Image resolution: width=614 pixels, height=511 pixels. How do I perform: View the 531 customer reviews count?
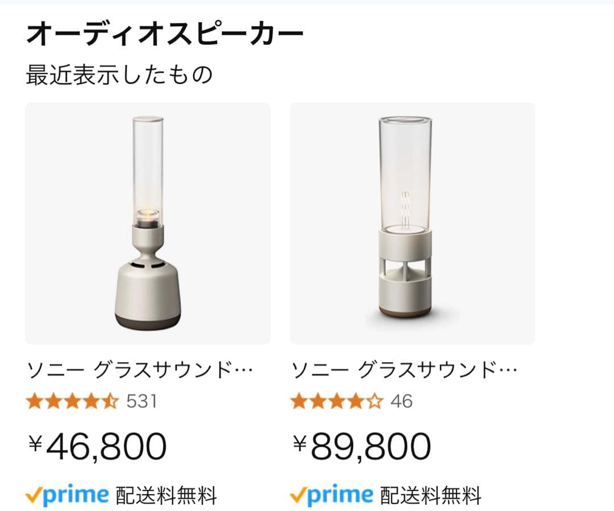point(141,402)
